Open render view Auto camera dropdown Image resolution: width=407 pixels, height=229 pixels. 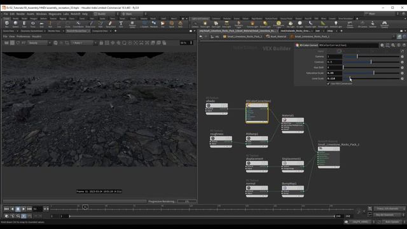tap(84, 43)
